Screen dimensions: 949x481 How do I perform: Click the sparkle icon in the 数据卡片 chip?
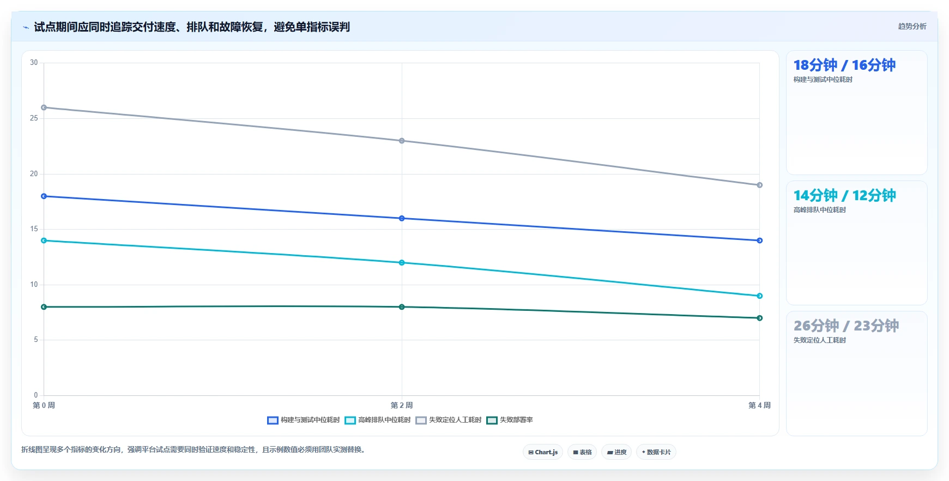[x=643, y=452]
